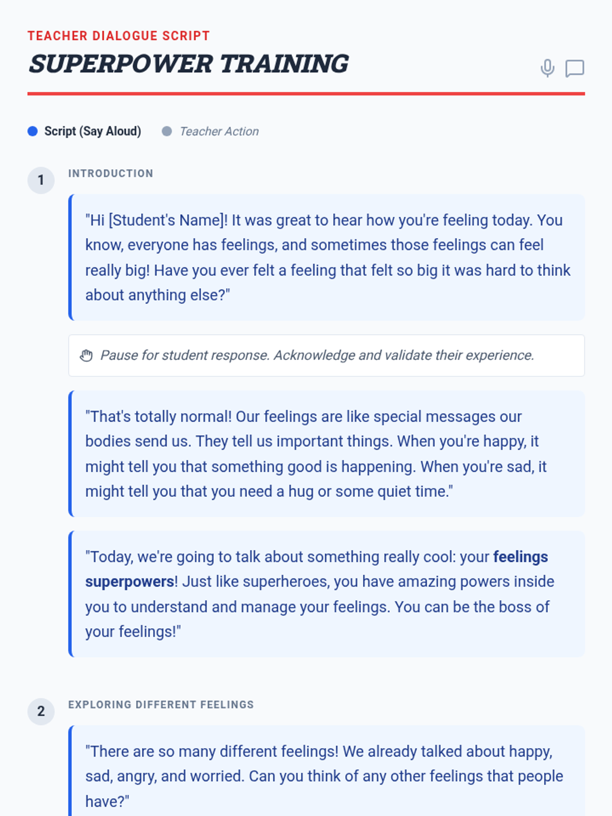The width and height of the screenshot is (612, 816).
Task: Click the raised hand icon beside Pause note
Action: [x=86, y=355]
